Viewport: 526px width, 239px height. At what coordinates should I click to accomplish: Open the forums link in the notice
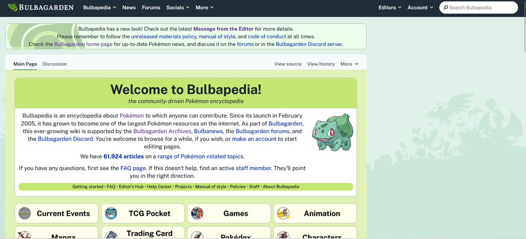(x=245, y=44)
